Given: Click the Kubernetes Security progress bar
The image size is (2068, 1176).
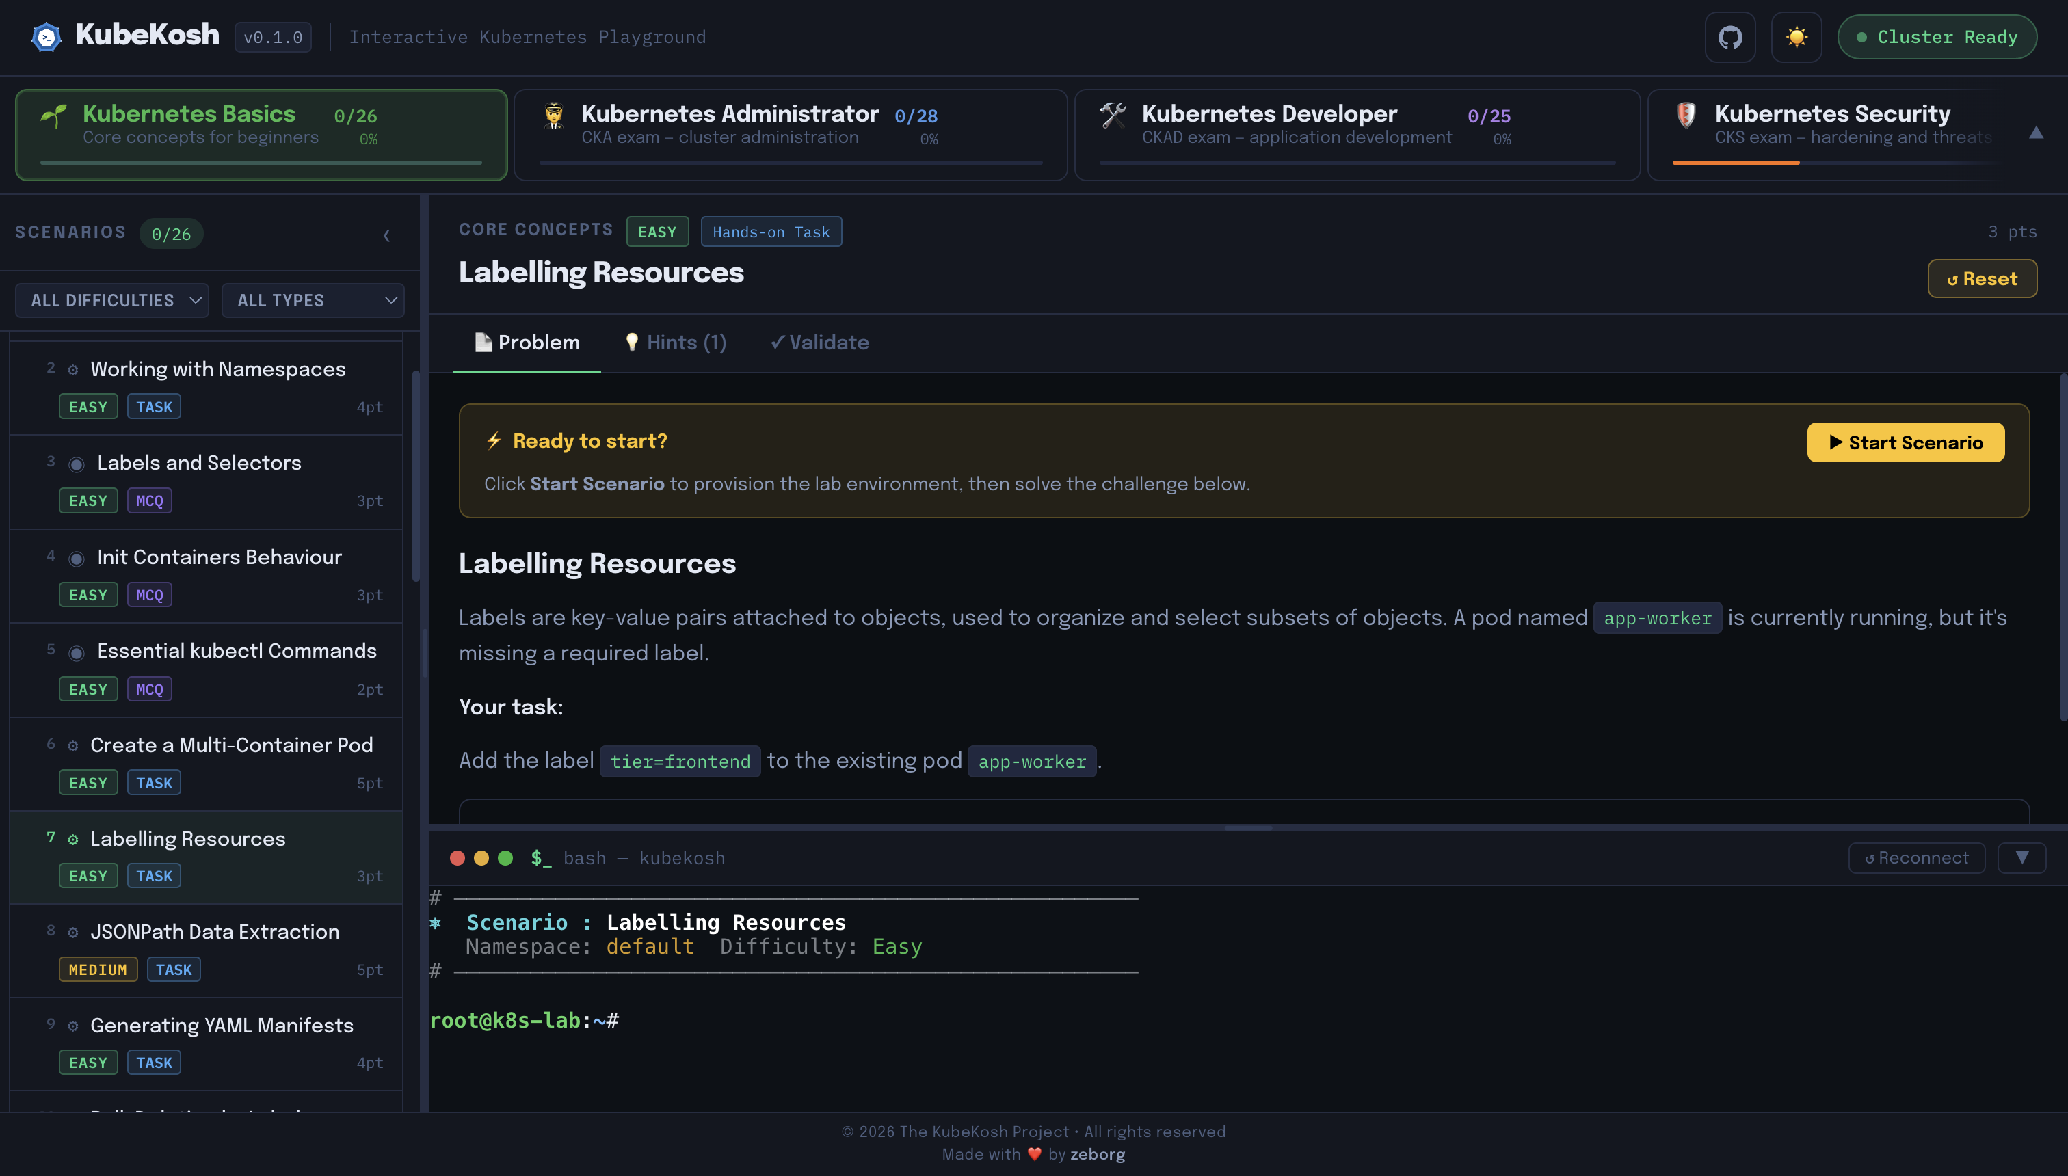Looking at the screenshot, I should (1838, 162).
